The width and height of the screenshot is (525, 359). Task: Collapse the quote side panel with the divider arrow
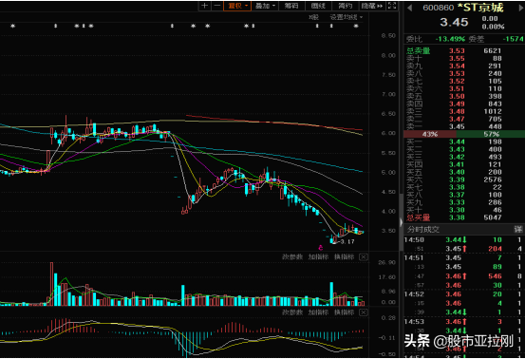point(401,222)
